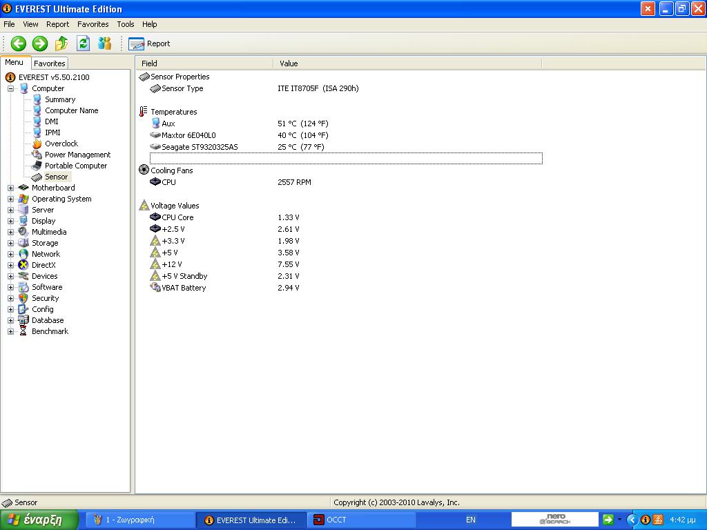Expand the Security tree node
This screenshot has width=707, height=530.
(11, 298)
